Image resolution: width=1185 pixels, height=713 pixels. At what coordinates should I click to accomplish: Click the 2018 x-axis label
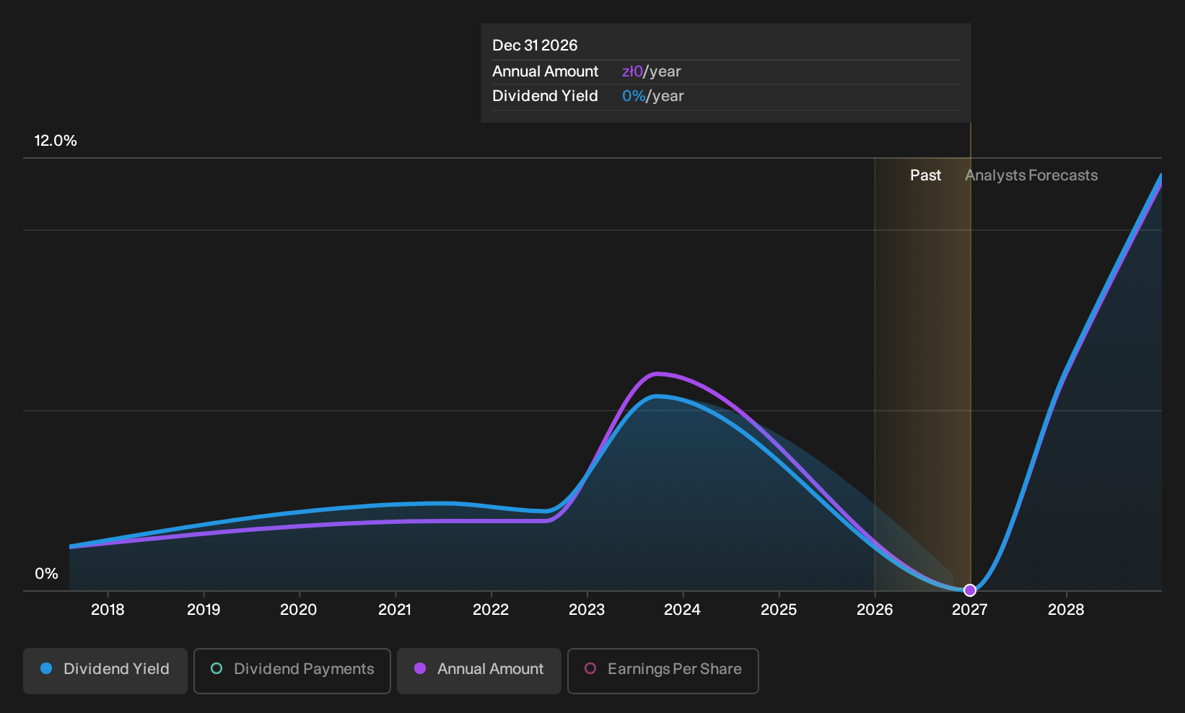coord(108,610)
